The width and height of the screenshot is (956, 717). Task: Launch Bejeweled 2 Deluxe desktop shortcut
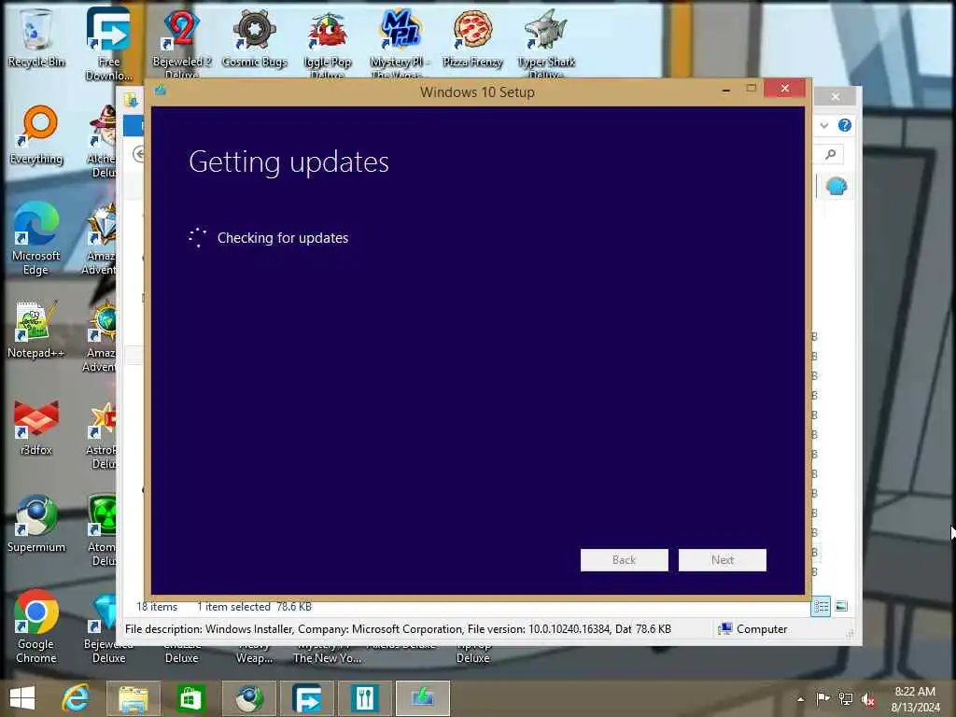pyautogui.click(x=182, y=44)
